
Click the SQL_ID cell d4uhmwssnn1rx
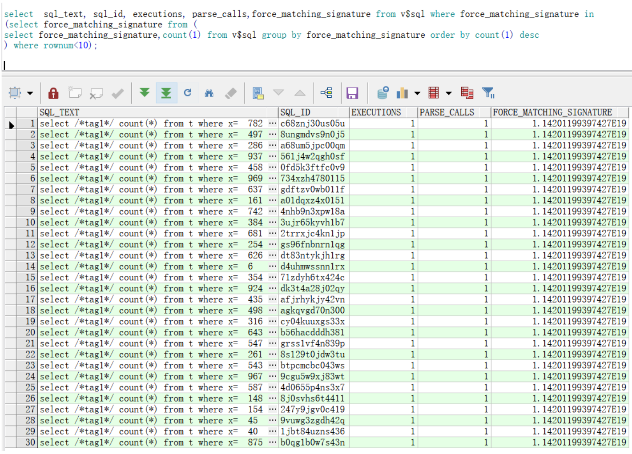click(314, 267)
